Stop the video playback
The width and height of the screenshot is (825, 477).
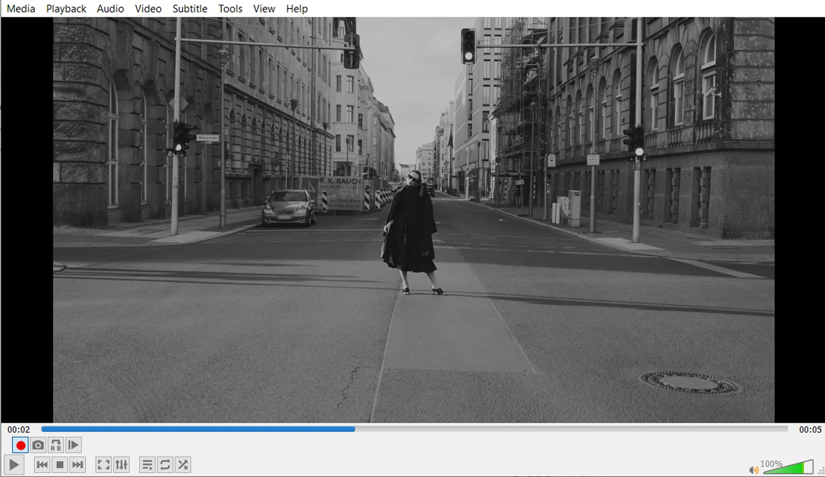pyautogui.click(x=60, y=465)
